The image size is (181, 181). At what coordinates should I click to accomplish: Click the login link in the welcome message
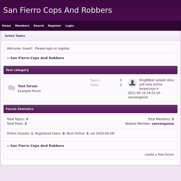[49, 49]
